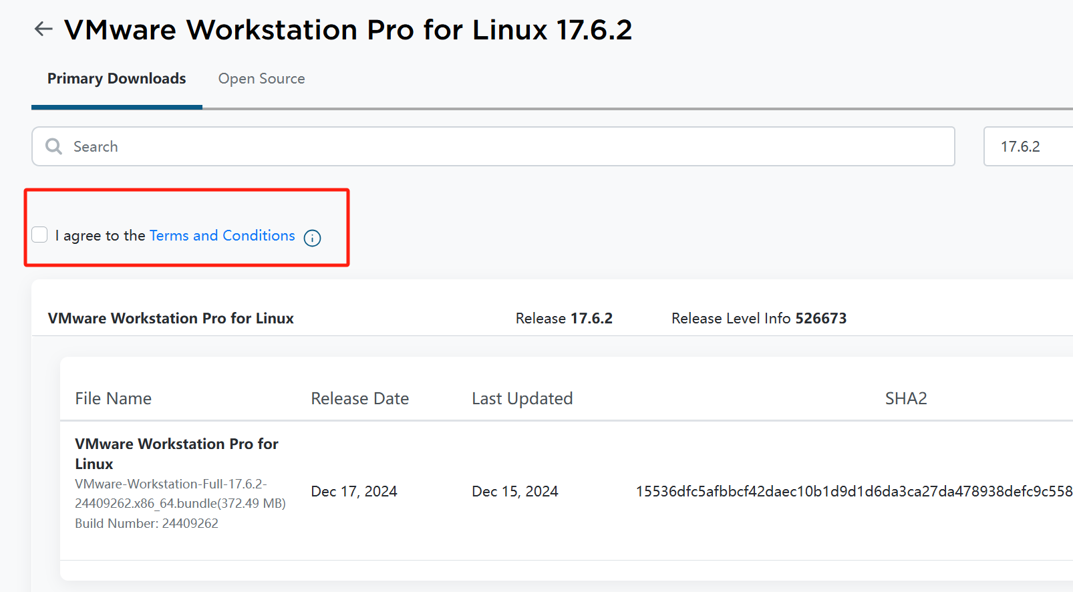Viewport: 1073px width, 592px height.
Task: Open the Terms and Conditions link
Action: tap(222, 235)
